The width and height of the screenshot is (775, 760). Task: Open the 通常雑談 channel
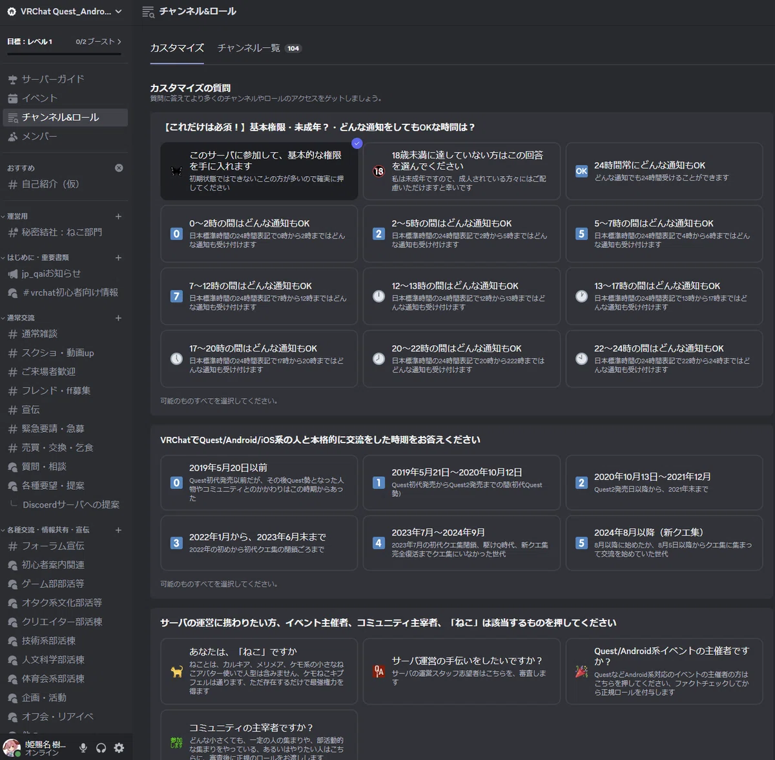click(x=65, y=334)
